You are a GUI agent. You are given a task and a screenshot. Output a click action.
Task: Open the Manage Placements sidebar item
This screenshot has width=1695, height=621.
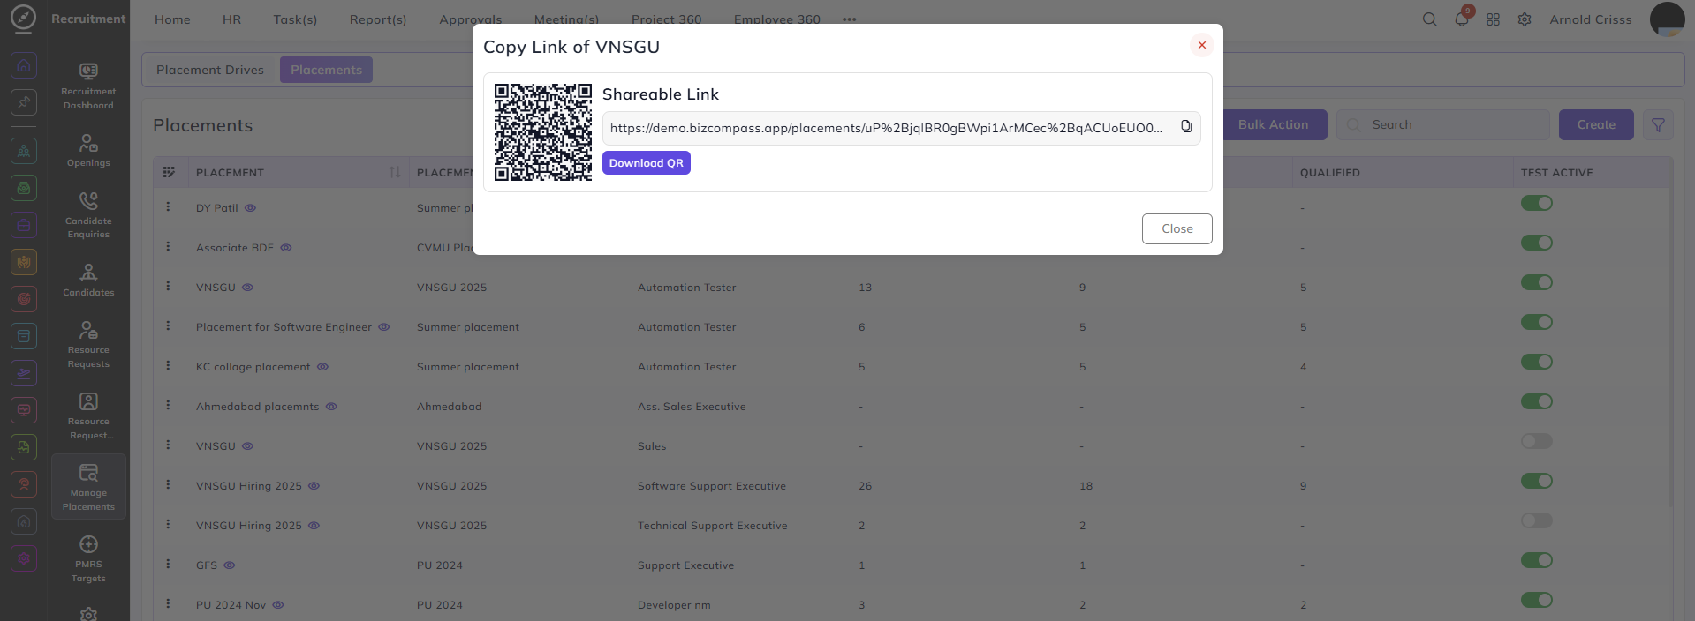pyautogui.click(x=88, y=487)
